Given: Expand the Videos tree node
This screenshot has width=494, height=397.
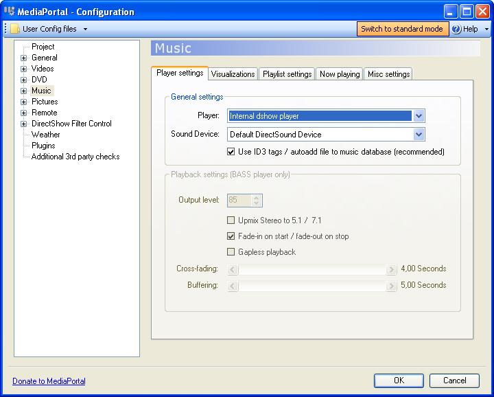Looking at the screenshot, I should click(23, 69).
